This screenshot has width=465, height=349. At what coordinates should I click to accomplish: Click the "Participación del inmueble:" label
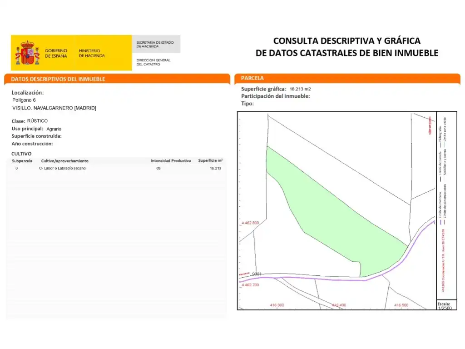click(276, 96)
